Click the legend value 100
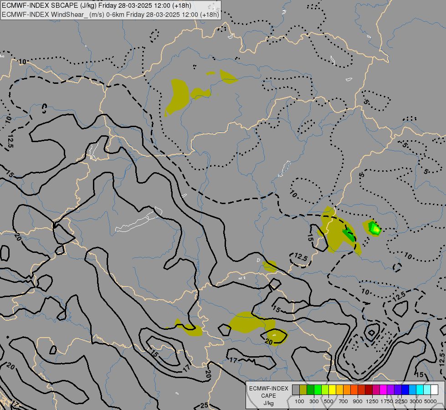This screenshot has height=410, width=446. point(299,401)
